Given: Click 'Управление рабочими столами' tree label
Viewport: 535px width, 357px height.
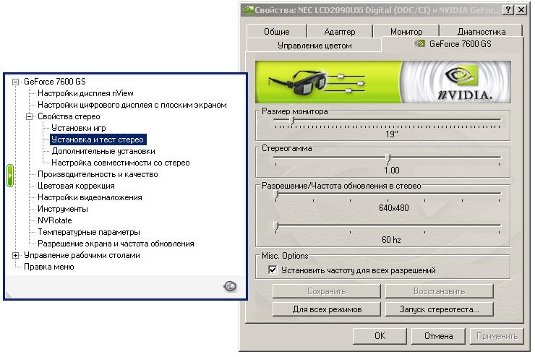Looking at the screenshot, I should coord(82,255).
